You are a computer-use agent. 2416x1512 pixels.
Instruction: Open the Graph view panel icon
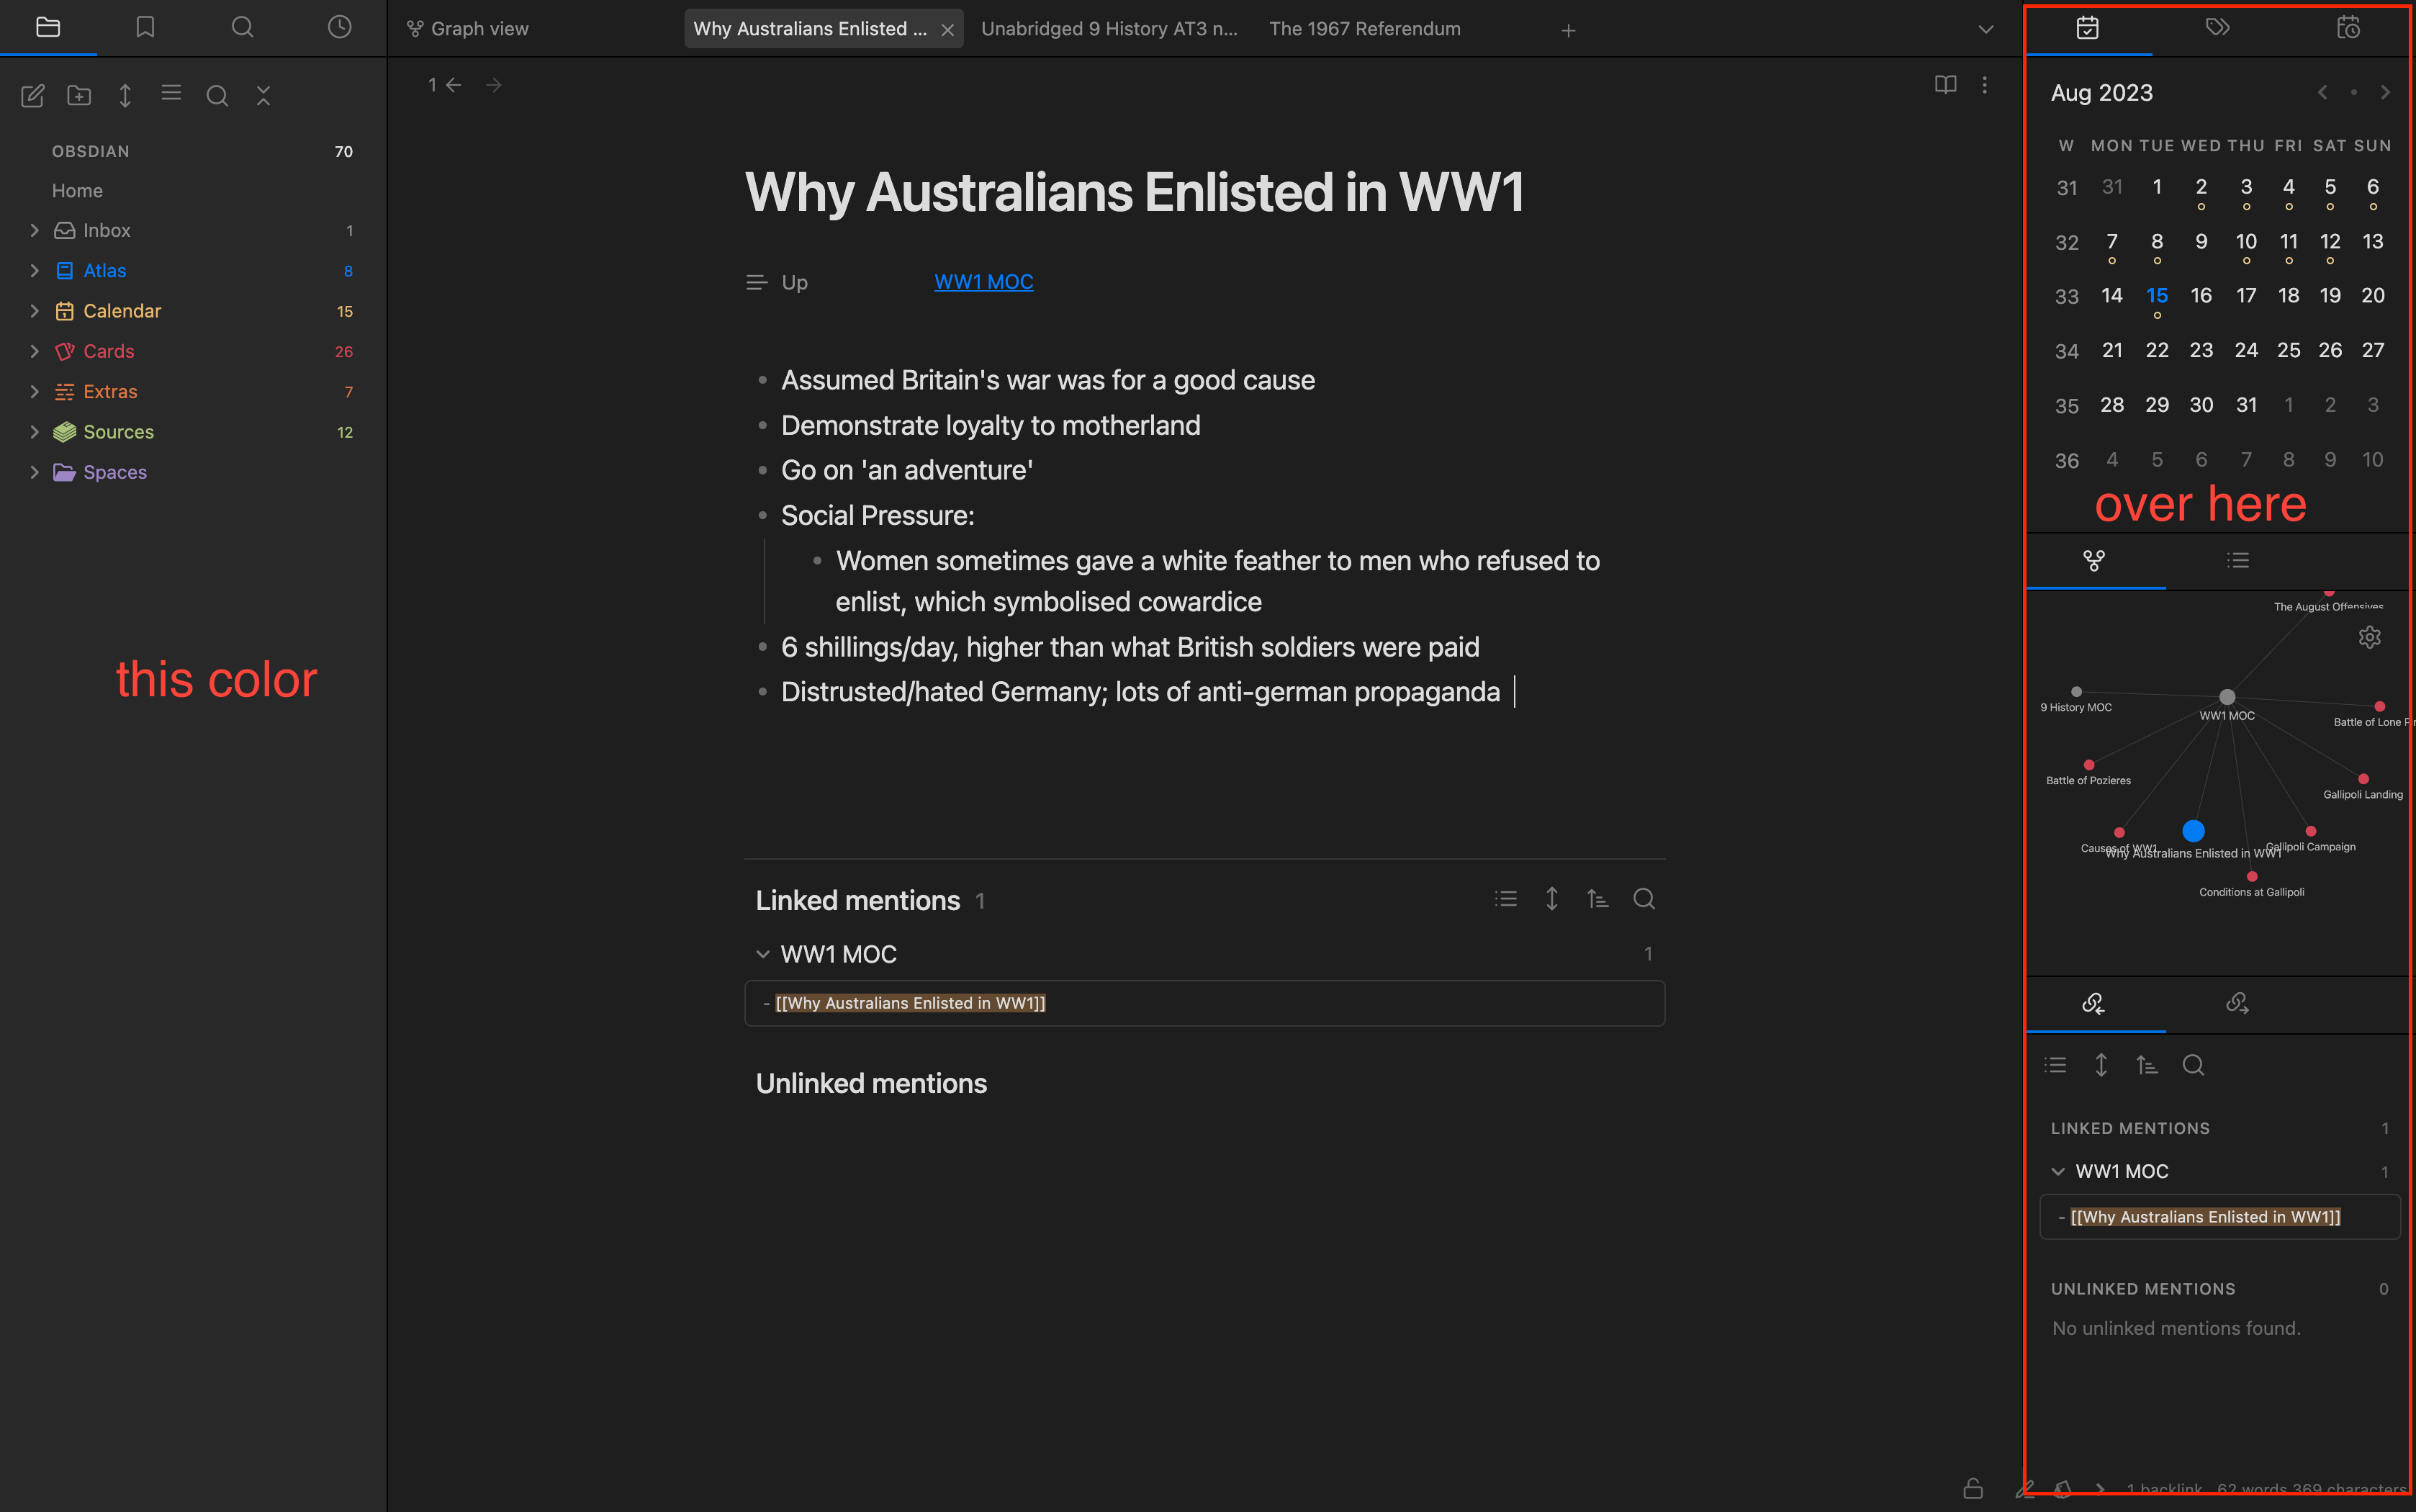point(2096,559)
